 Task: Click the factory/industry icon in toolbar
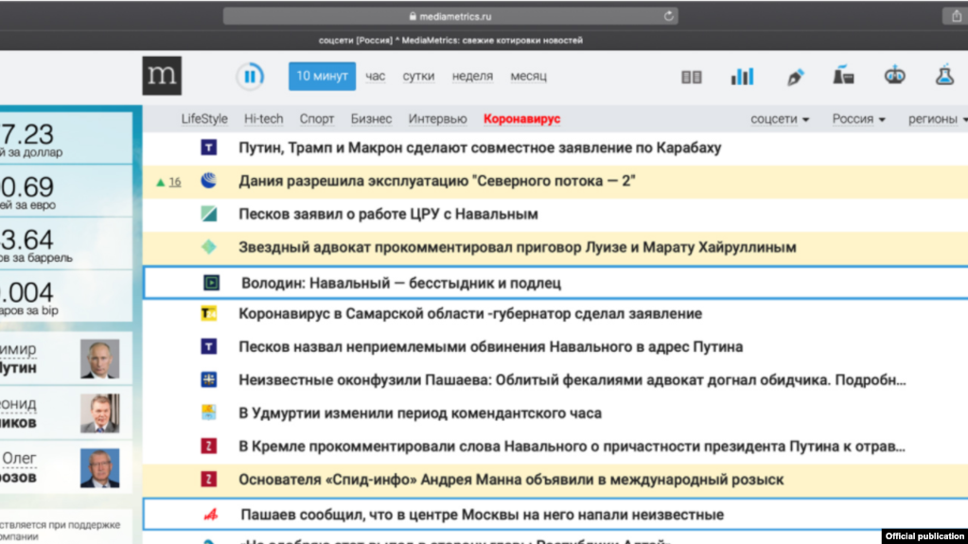click(x=843, y=76)
